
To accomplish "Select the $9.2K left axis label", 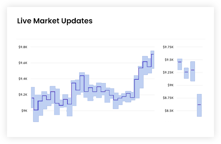I will point(23,95).
